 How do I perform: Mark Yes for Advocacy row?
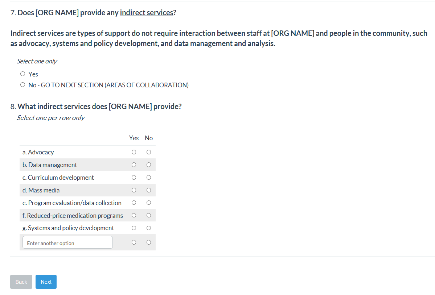coord(134,152)
